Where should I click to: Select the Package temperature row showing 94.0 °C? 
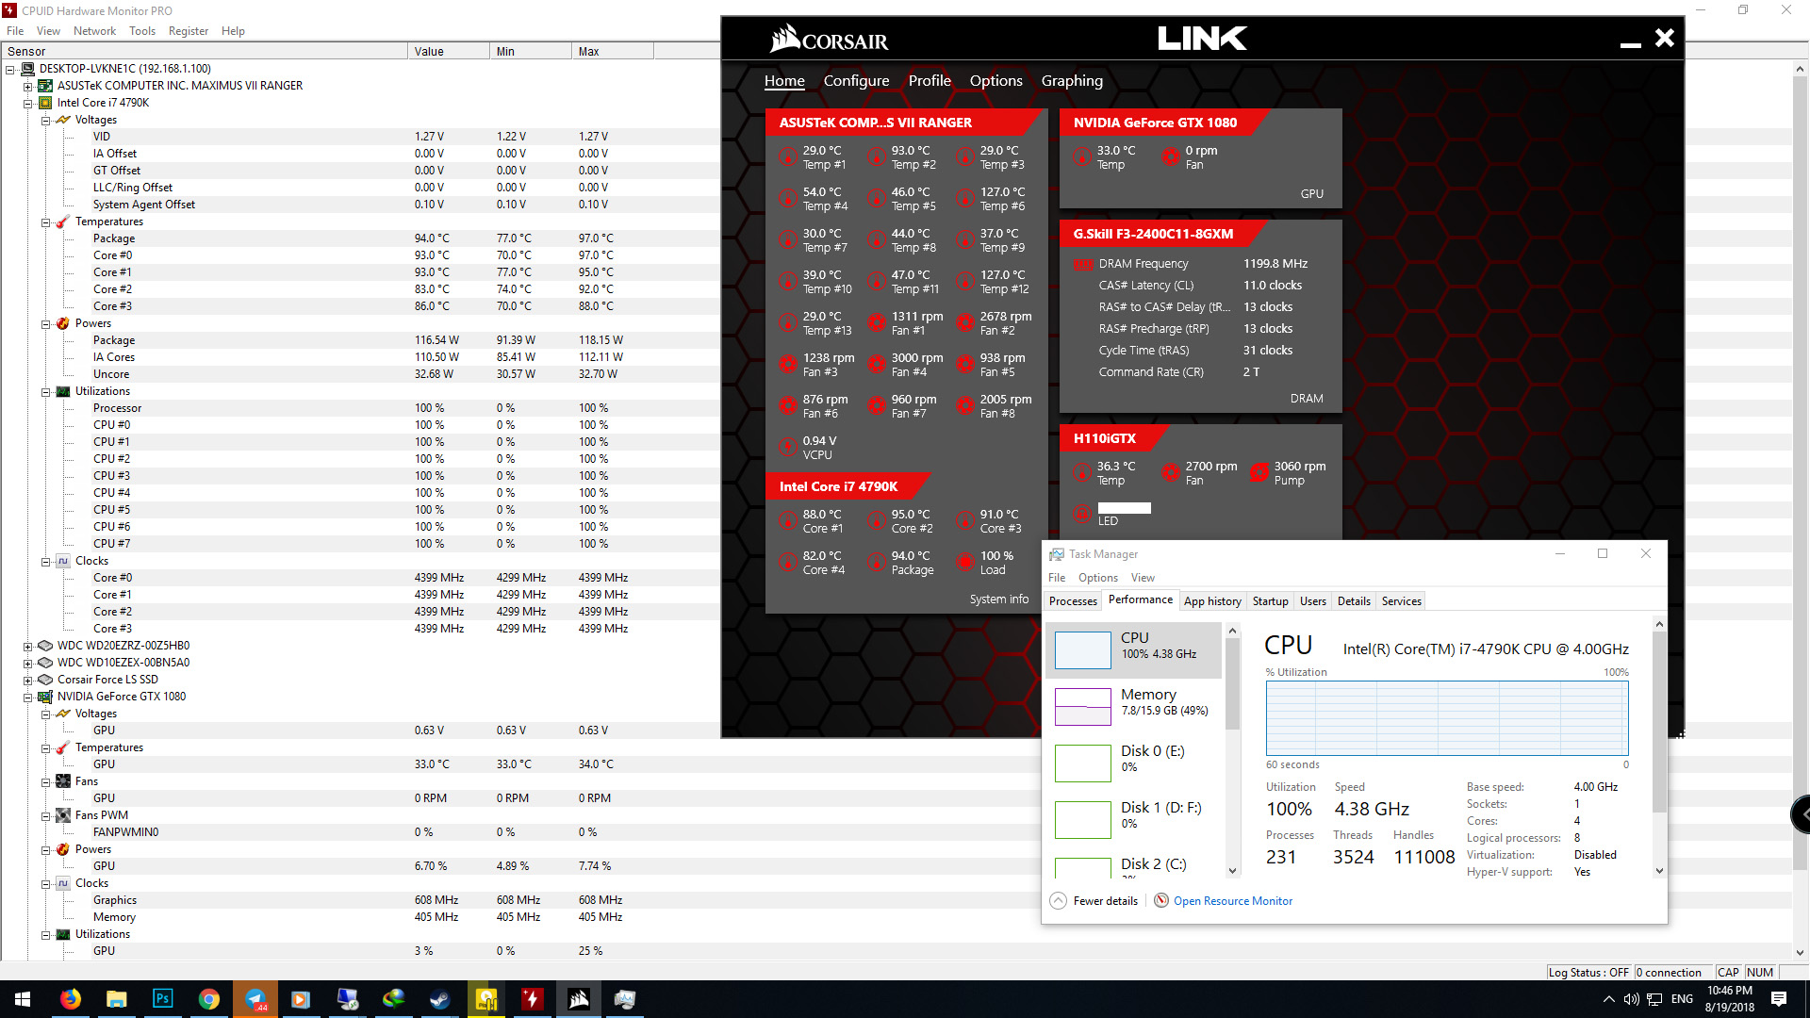tap(360, 238)
